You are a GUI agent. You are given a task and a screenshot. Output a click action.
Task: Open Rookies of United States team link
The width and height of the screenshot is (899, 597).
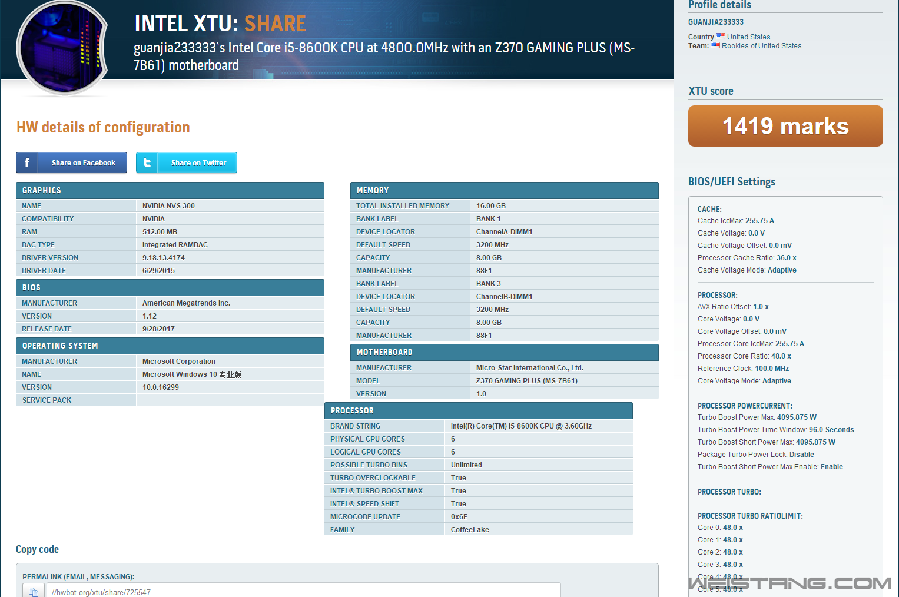(x=761, y=45)
